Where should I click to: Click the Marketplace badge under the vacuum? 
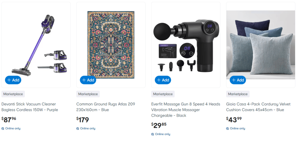pos(13,94)
